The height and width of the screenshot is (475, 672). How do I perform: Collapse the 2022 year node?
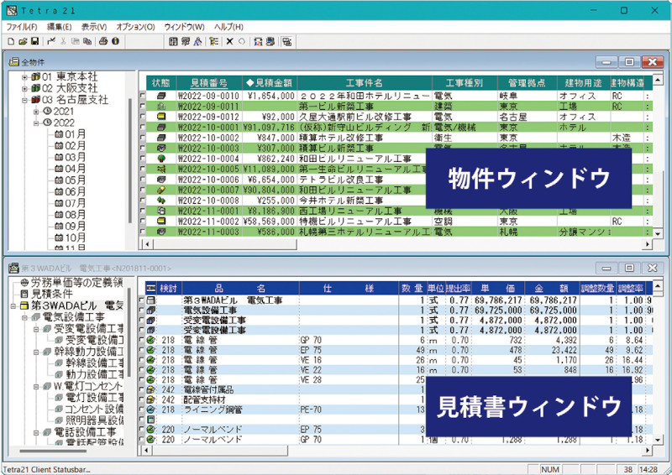36,123
